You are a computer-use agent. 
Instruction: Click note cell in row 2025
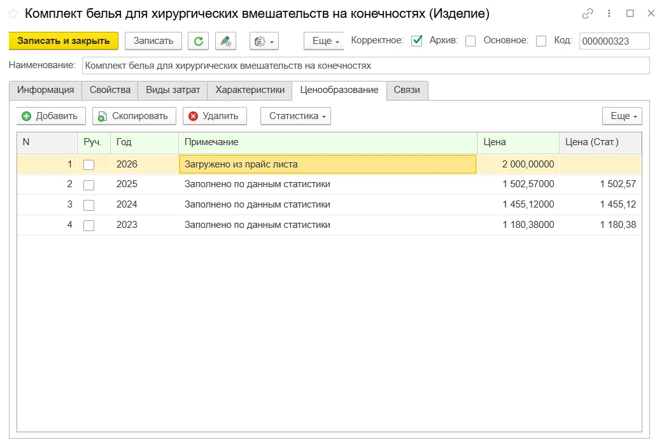tap(328, 184)
